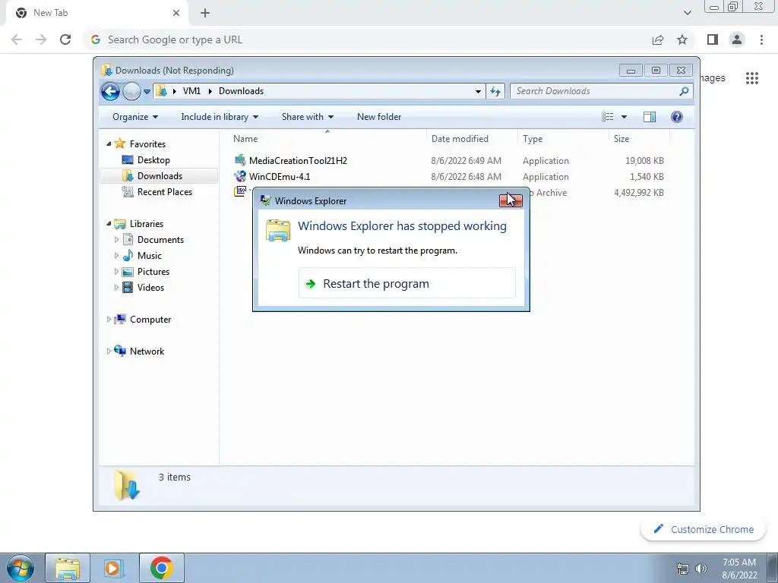Open the Share with menu

pyautogui.click(x=308, y=117)
